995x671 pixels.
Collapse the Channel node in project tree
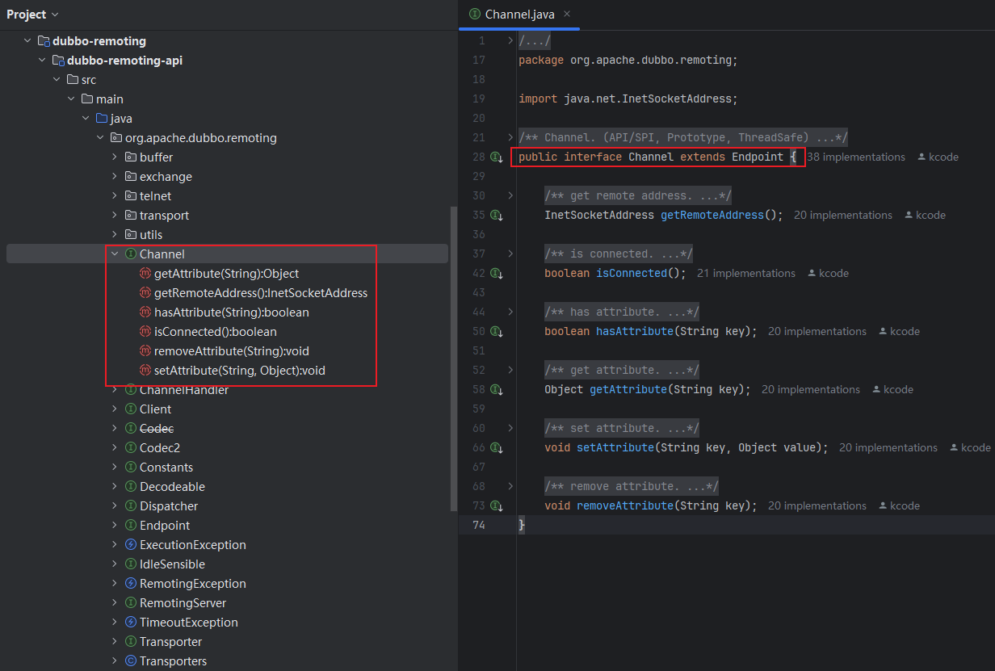point(115,254)
